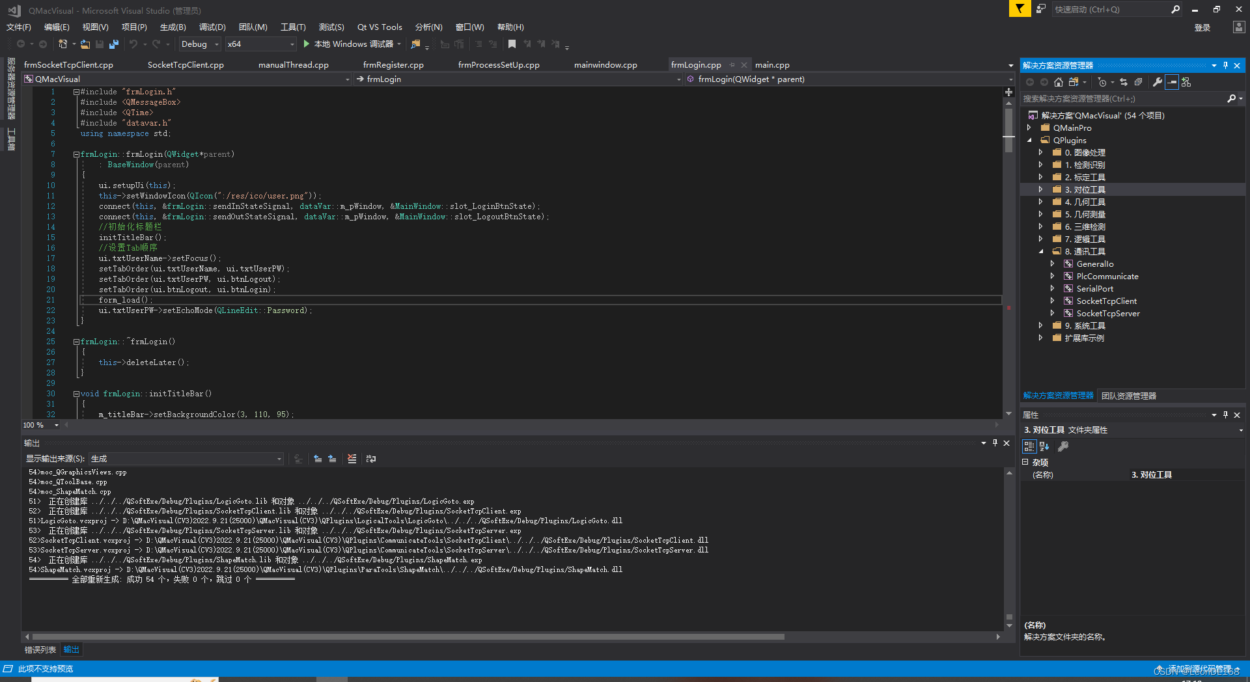Click the Home icon in Solution Explorer
1250x682 pixels.
click(1059, 82)
